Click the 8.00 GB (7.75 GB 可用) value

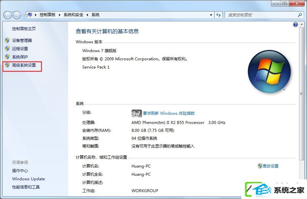(x=153, y=130)
